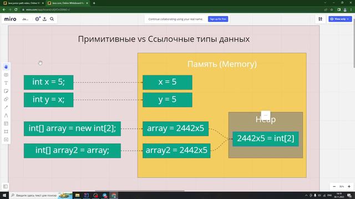Open the tab search chevron in title bar
This screenshot has width=355, height=199.
[x=326, y=3]
